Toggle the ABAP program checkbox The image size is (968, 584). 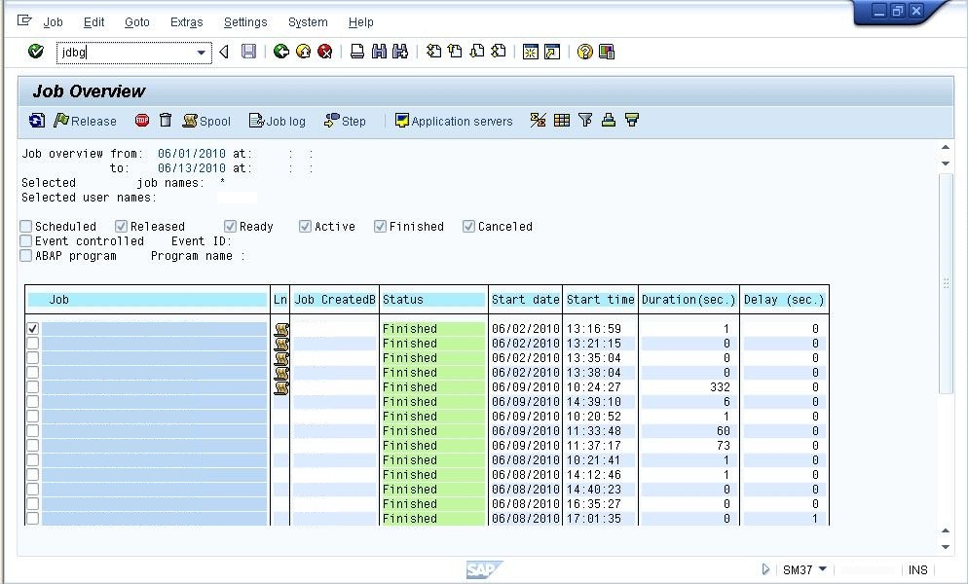click(26, 256)
